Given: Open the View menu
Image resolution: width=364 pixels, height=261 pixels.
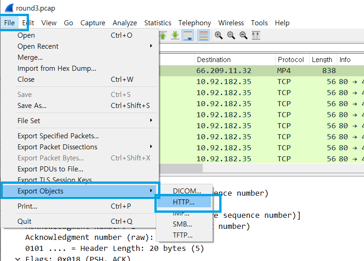Looking at the screenshot, I should (x=49, y=23).
